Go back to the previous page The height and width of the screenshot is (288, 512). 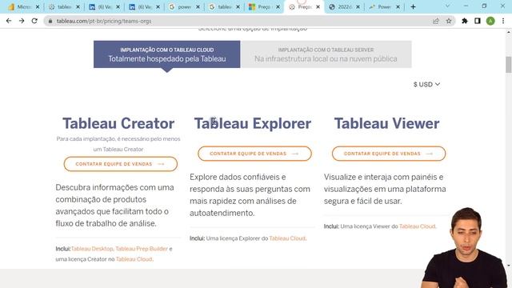[9, 21]
